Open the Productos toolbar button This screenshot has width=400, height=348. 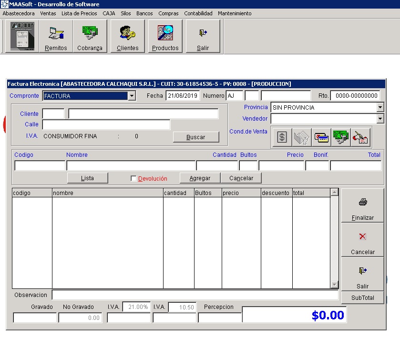click(x=165, y=37)
